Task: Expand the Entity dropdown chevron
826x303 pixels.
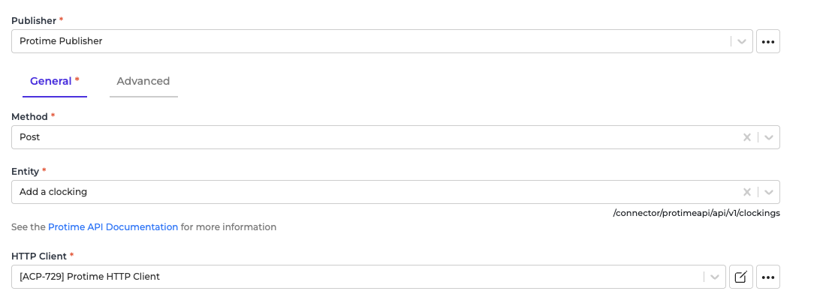Action: (769, 192)
